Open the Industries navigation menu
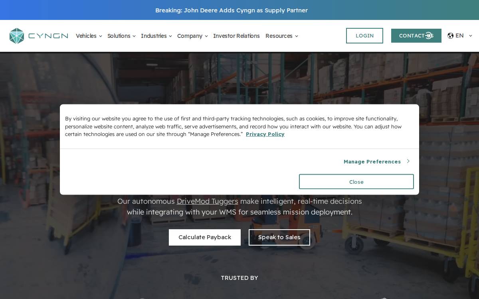 click(x=154, y=36)
